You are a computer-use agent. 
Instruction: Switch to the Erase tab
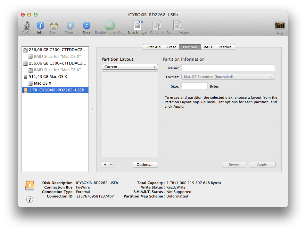(x=172, y=47)
